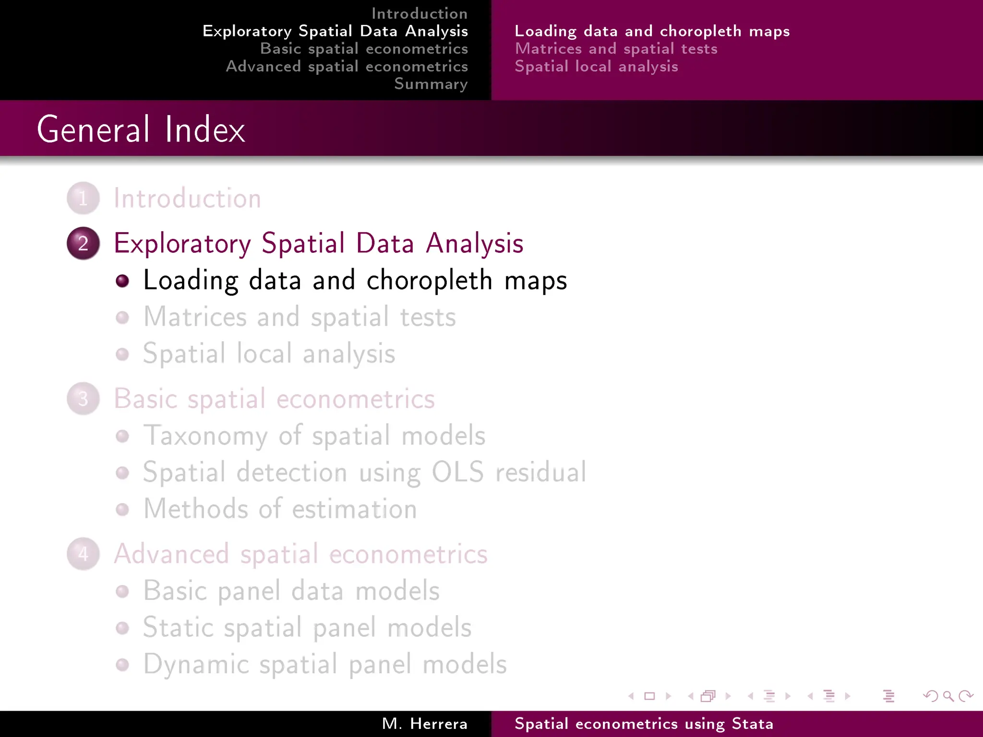
Task: Go to next slide arrow
Action: click(668, 696)
